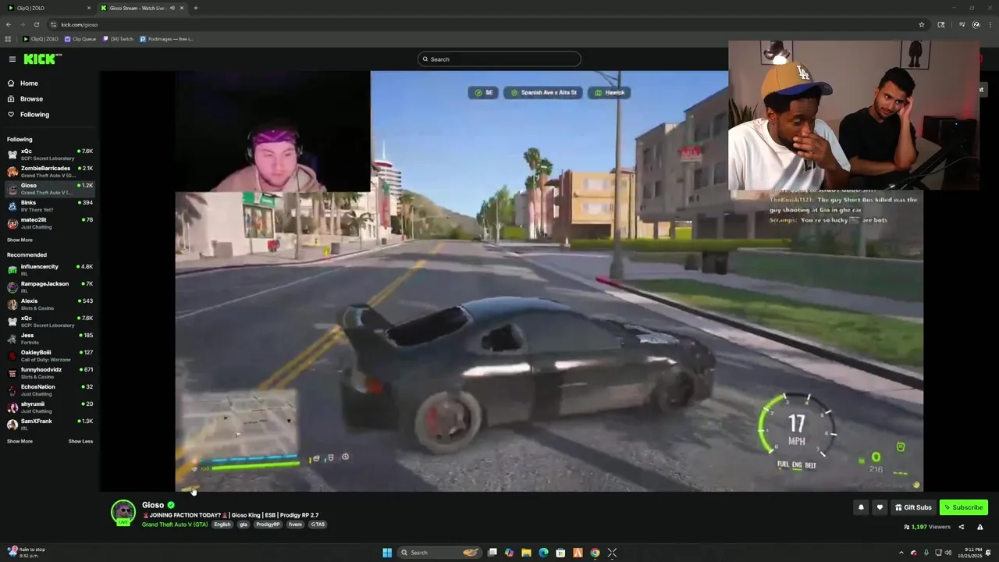Toggle channel notifications bell
The height and width of the screenshot is (562, 999).
[861, 507]
